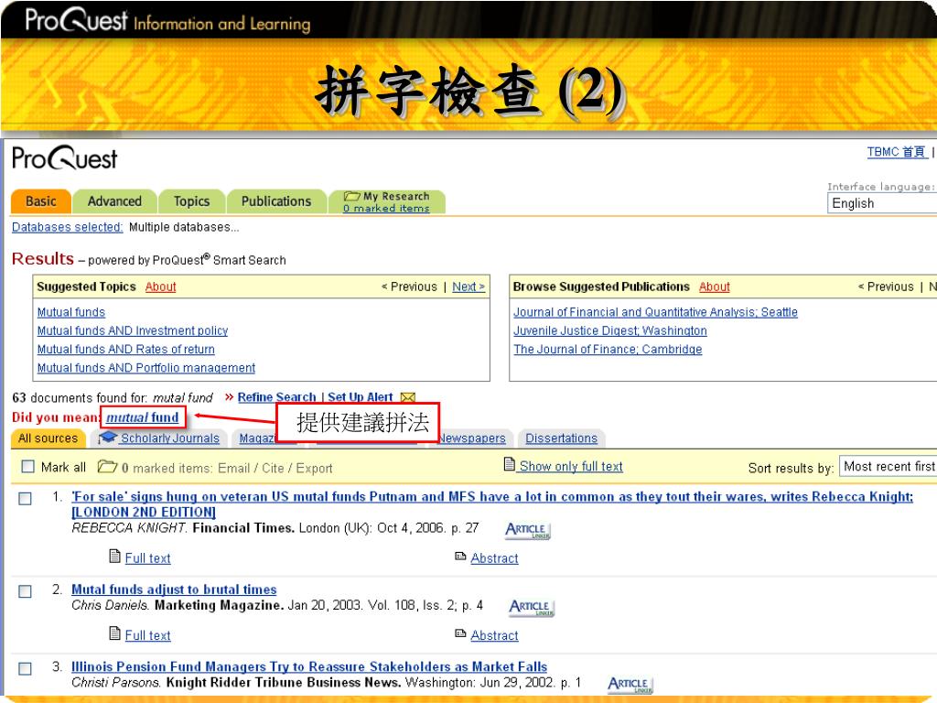Open the My Research tab
937x703 pixels.
(x=387, y=201)
